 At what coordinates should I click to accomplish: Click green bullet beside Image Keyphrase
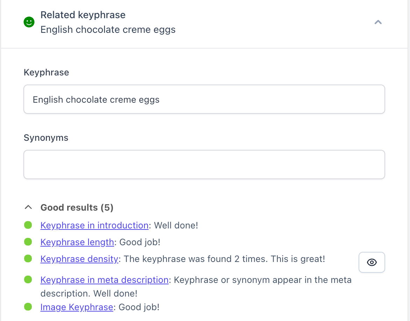click(x=28, y=307)
